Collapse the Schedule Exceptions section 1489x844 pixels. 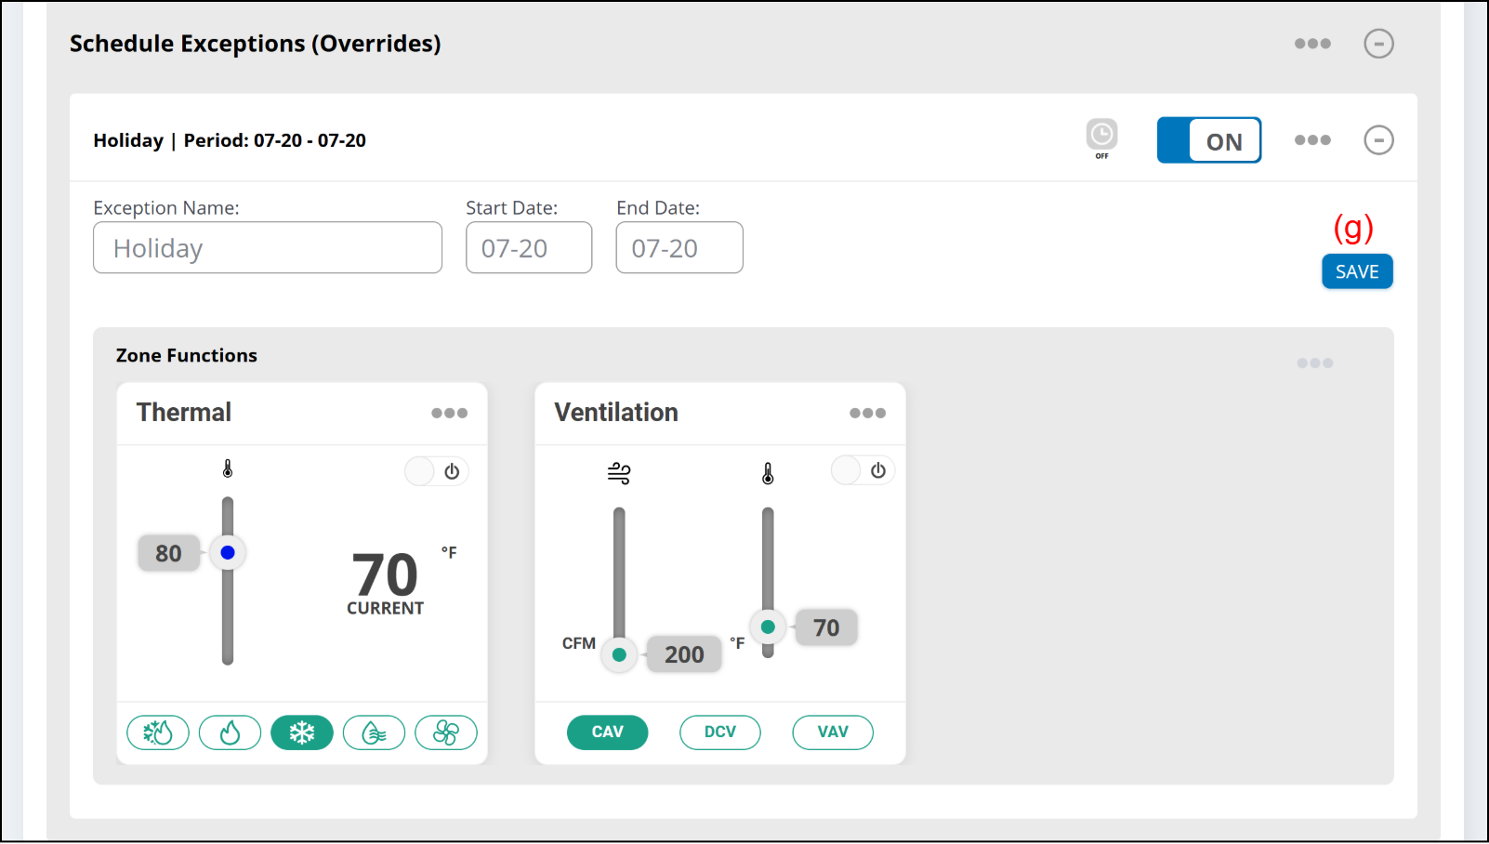(x=1378, y=44)
